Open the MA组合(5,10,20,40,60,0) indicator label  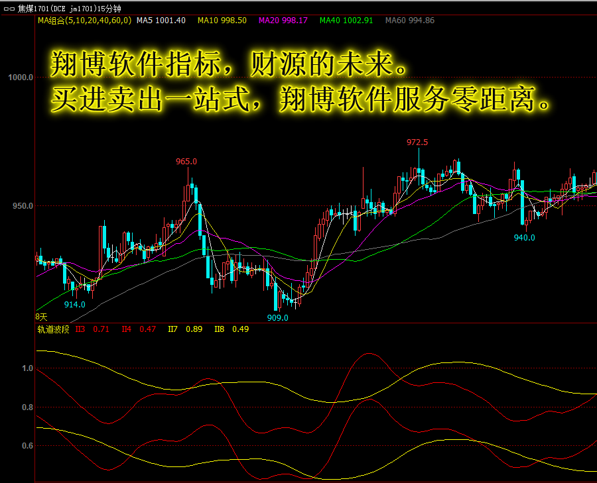(84, 21)
